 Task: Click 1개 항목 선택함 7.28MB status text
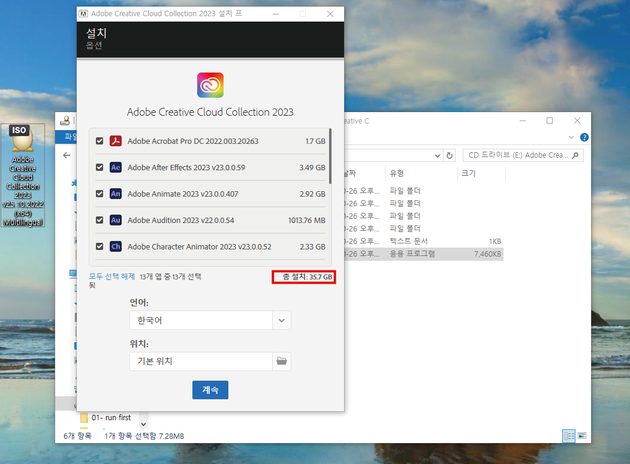tap(144, 436)
